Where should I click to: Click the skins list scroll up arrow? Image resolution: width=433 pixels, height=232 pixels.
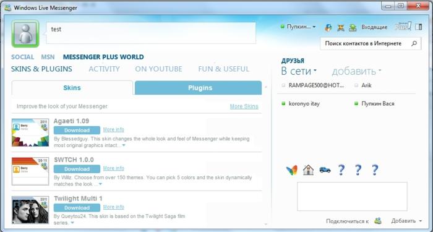point(265,87)
